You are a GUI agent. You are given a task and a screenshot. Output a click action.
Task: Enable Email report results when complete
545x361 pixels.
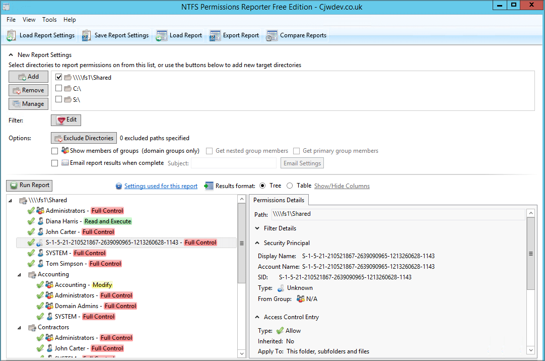(x=54, y=163)
